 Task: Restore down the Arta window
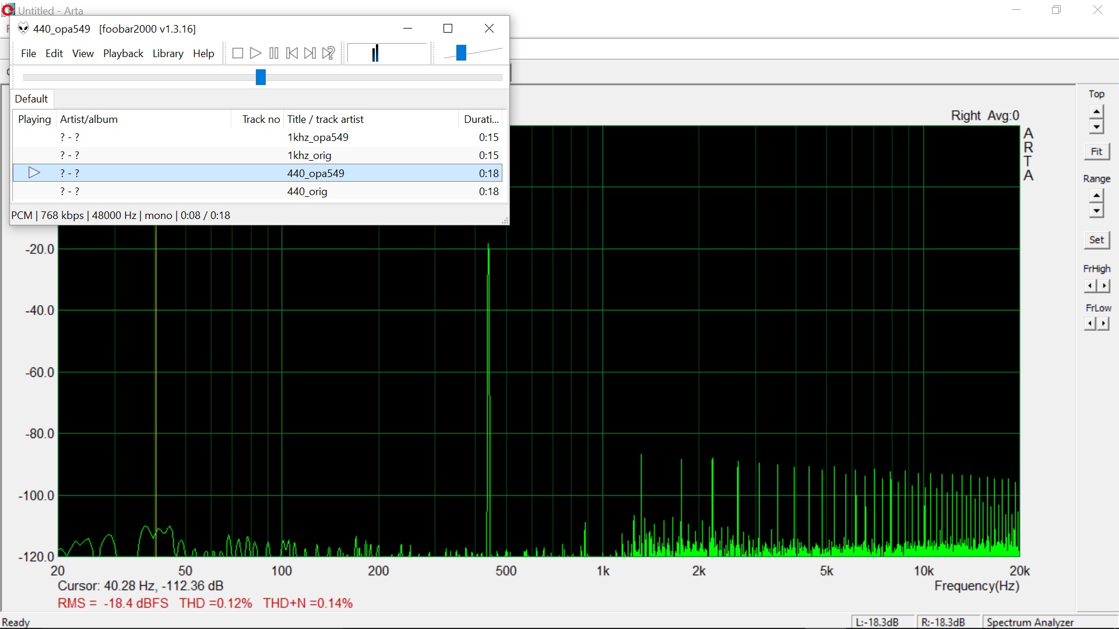coord(1056,10)
